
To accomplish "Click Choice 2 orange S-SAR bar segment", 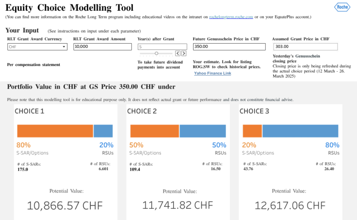I will point(154,131).
